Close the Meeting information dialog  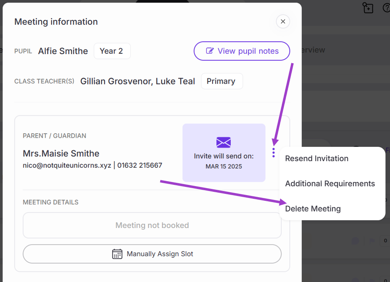point(283,22)
